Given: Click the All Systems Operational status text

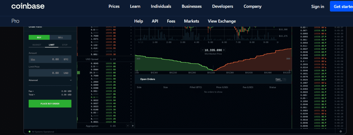Looking at the screenshot, I should pyautogui.click(x=43, y=132).
